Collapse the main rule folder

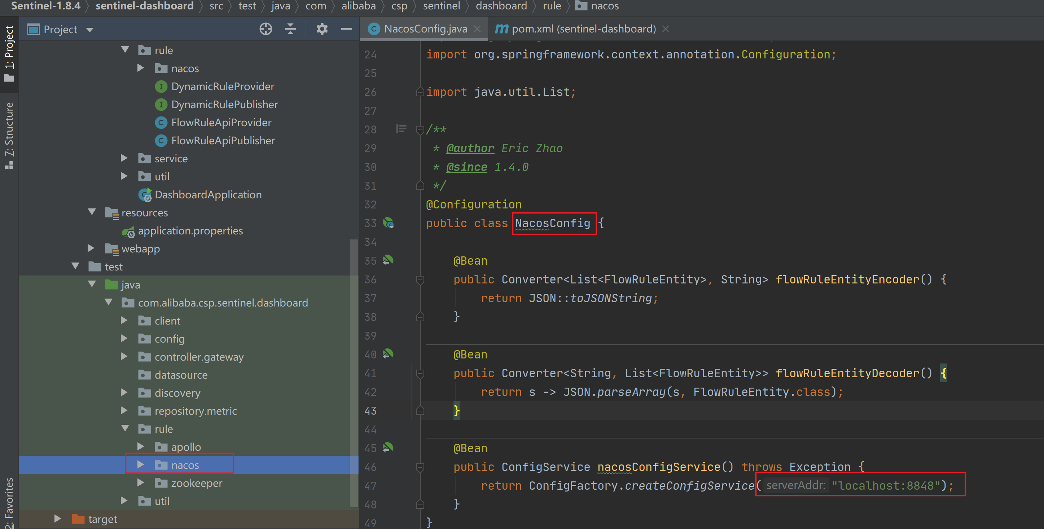click(125, 50)
